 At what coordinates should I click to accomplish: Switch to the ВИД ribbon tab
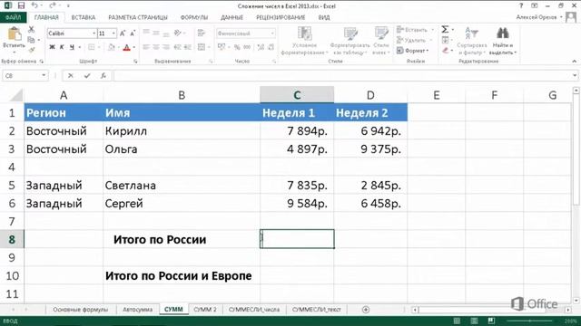pos(324,17)
